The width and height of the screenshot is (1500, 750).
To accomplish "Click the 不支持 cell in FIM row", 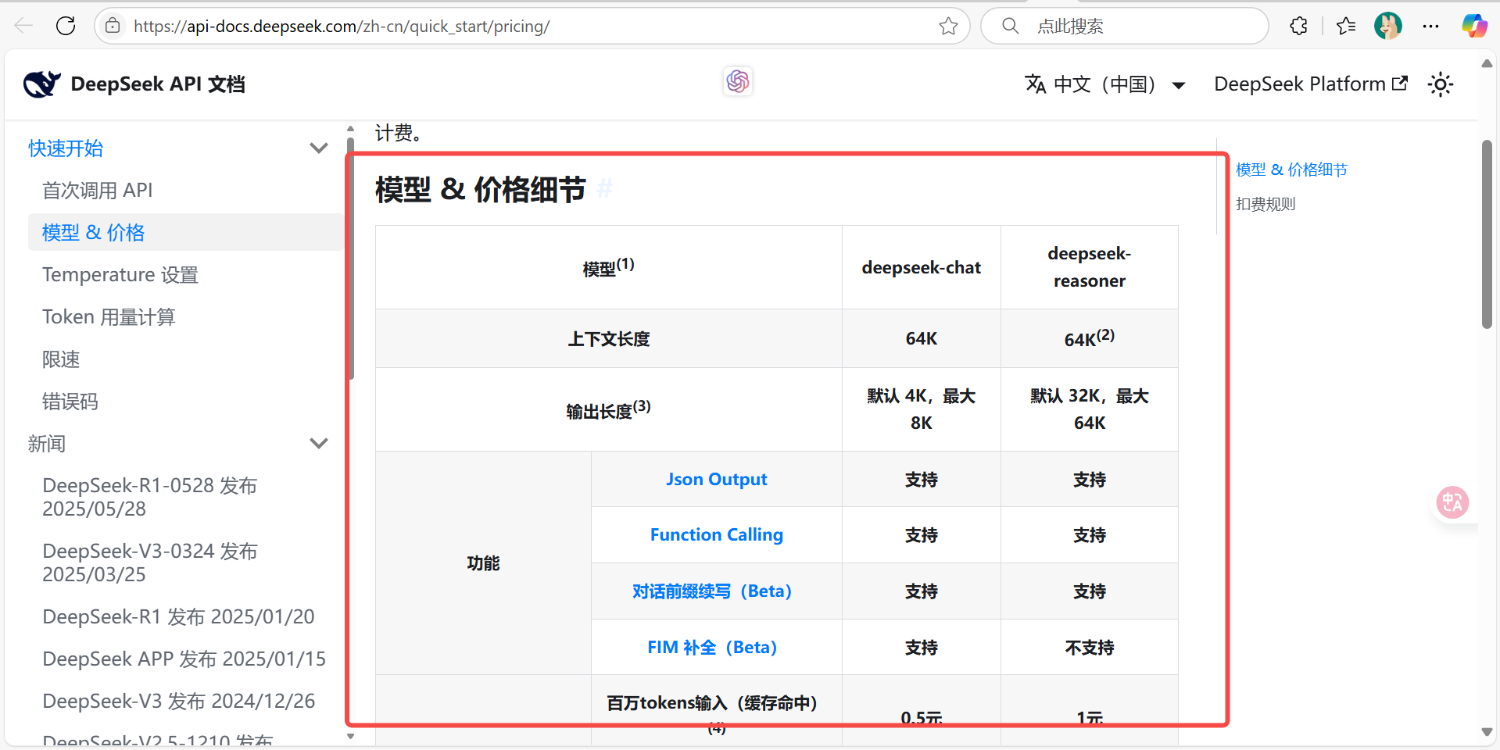I will pos(1089,647).
